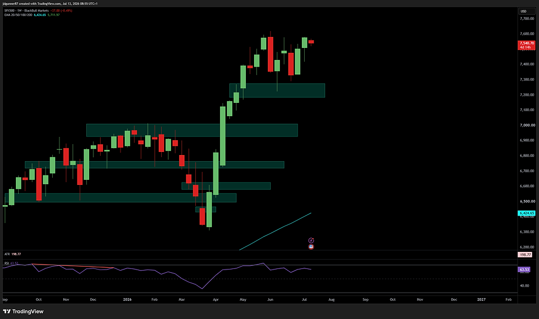This screenshot has width=539, height=319.
Task: Click the green EMA value 5,711.97 in legend
Action: tap(54, 15)
